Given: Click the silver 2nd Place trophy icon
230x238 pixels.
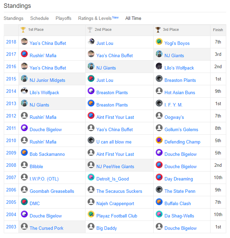Looking at the screenshot, I should click(x=90, y=29).
